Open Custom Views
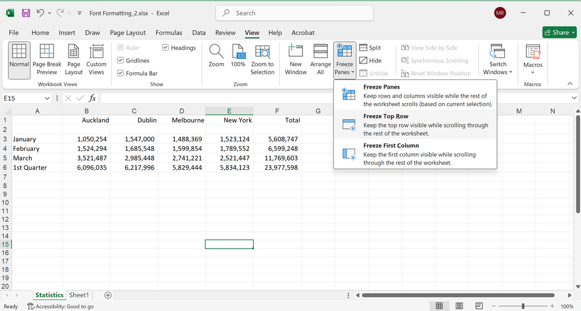The image size is (581, 311). pyautogui.click(x=96, y=60)
